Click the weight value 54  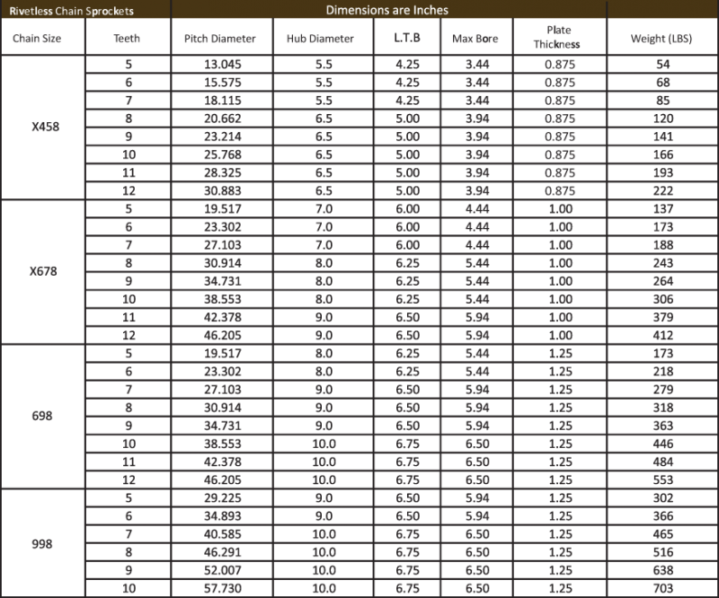(662, 66)
